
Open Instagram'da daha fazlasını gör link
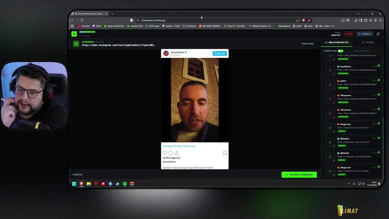[179, 146]
